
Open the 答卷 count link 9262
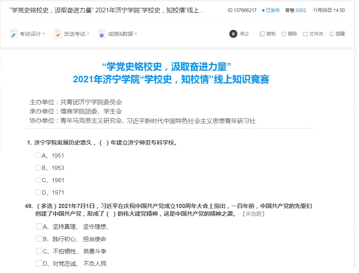(x=301, y=10)
